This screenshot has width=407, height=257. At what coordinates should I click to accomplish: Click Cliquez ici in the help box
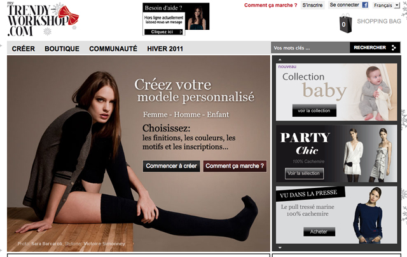pyautogui.click(x=163, y=32)
